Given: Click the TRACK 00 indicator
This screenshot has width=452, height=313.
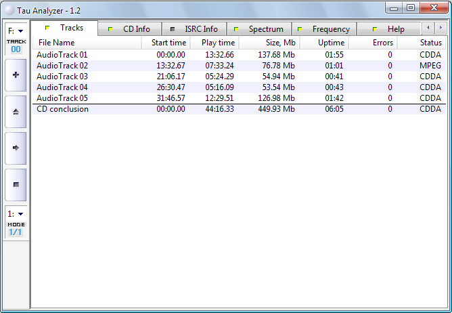Looking at the screenshot, I should click(16, 45).
